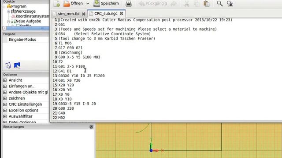Save the file with the Speichern button
Viewport: 282px width, 158px height.
click(x=106, y=4)
